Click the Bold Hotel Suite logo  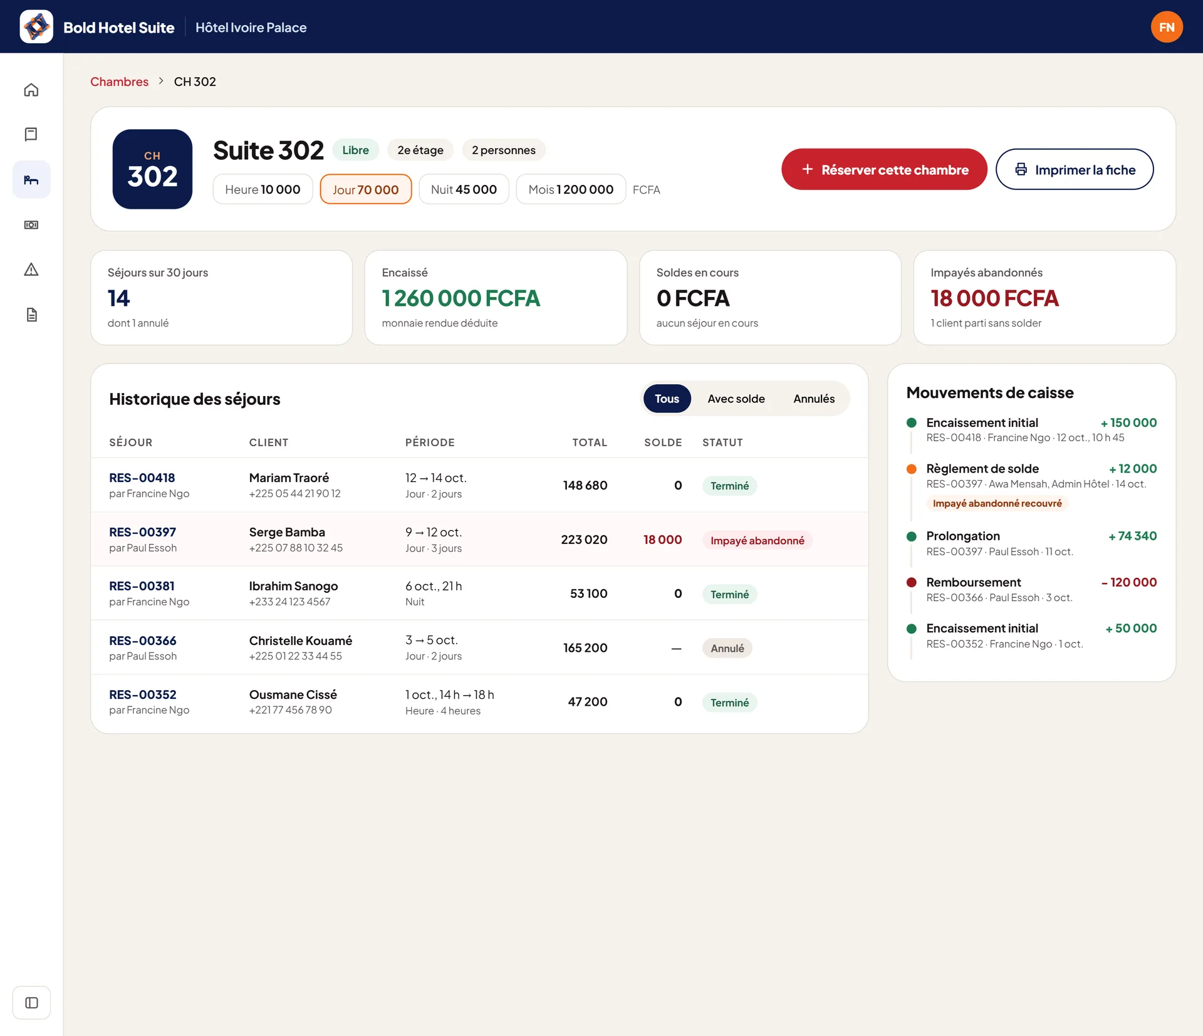pyautogui.click(x=36, y=27)
